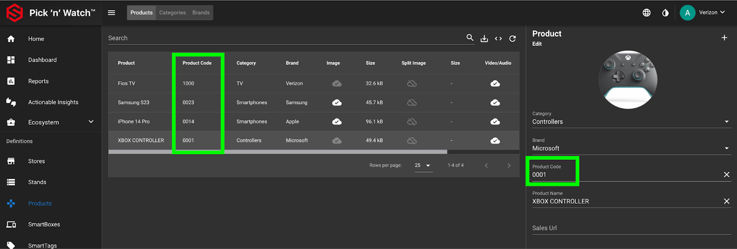Expand the Ecosystem menu chevron
The image size is (737, 249).
[x=91, y=122]
